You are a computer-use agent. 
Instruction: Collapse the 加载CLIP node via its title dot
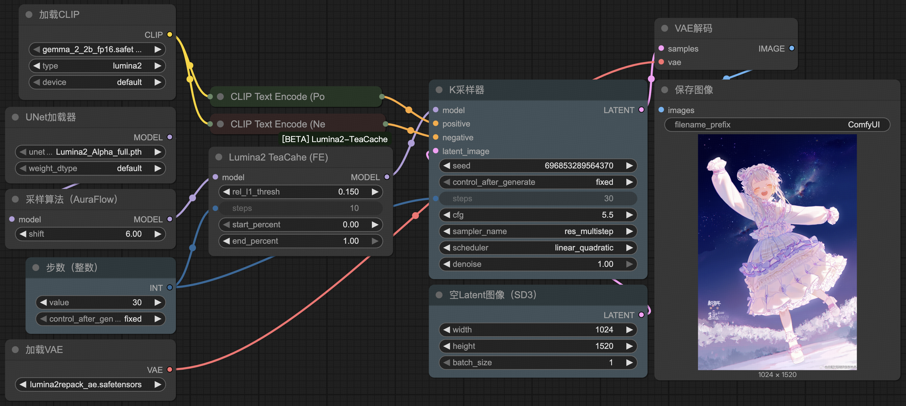click(x=29, y=14)
